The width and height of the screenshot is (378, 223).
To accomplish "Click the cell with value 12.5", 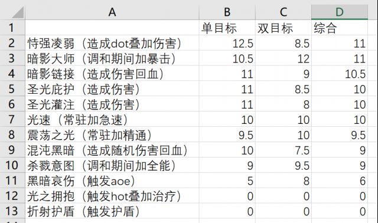I will (227, 43).
